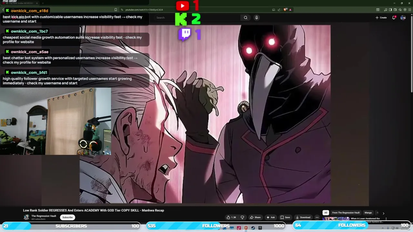Open the Brave icon in the taskbar
This screenshot has width=413, height=232.
point(246,228)
